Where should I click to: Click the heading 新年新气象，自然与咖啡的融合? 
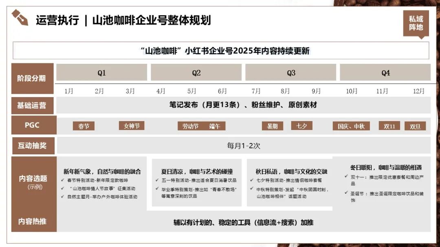point(102,171)
